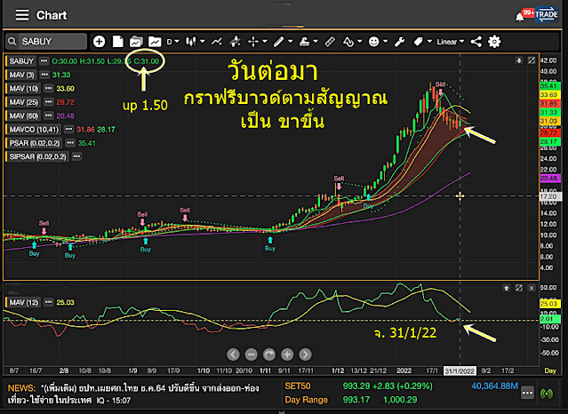Open chart settings gear icon
Screen dimensions: 568x414
coord(494,42)
